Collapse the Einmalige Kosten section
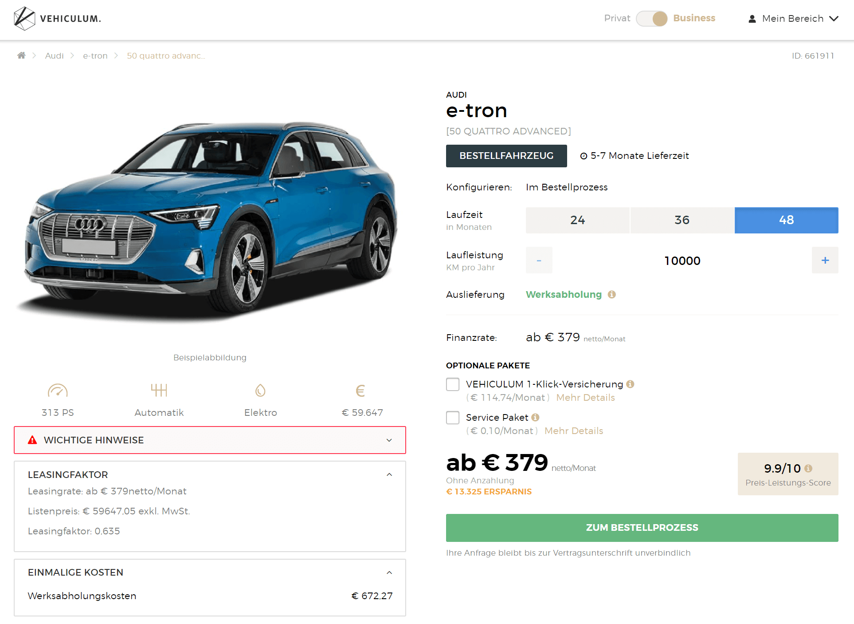The height and width of the screenshot is (624, 854). coord(389,573)
